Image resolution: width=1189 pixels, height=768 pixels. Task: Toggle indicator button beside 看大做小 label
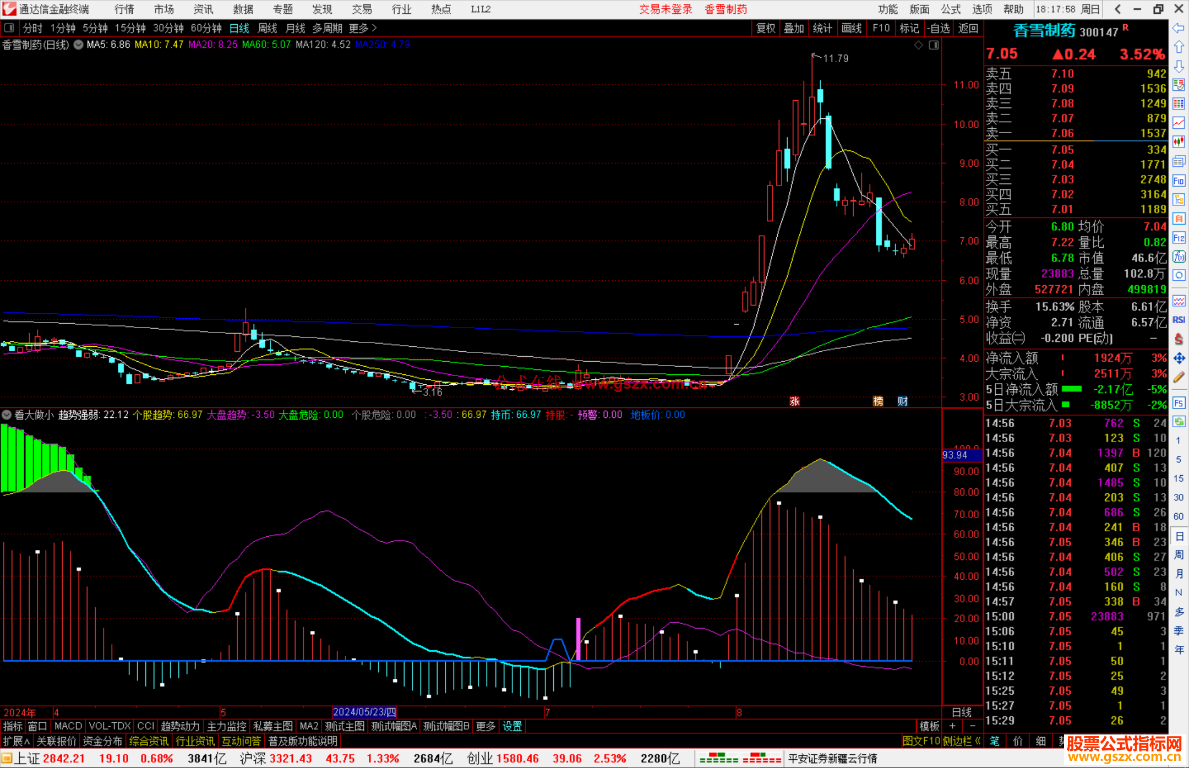[x=7, y=415]
